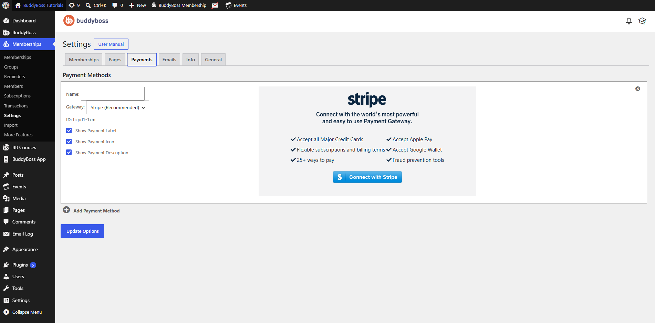Click the updates icon showing 9

click(x=74, y=5)
